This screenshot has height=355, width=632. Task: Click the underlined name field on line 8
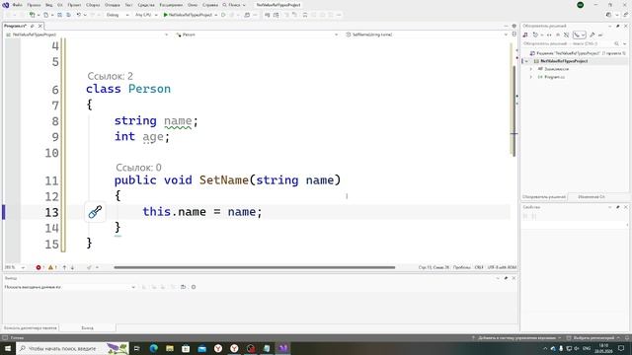tap(178, 120)
